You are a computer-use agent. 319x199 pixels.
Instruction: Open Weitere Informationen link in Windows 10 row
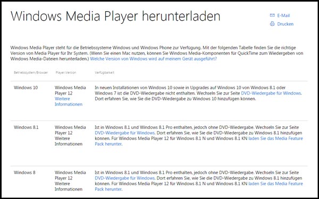[x=69, y=101]
